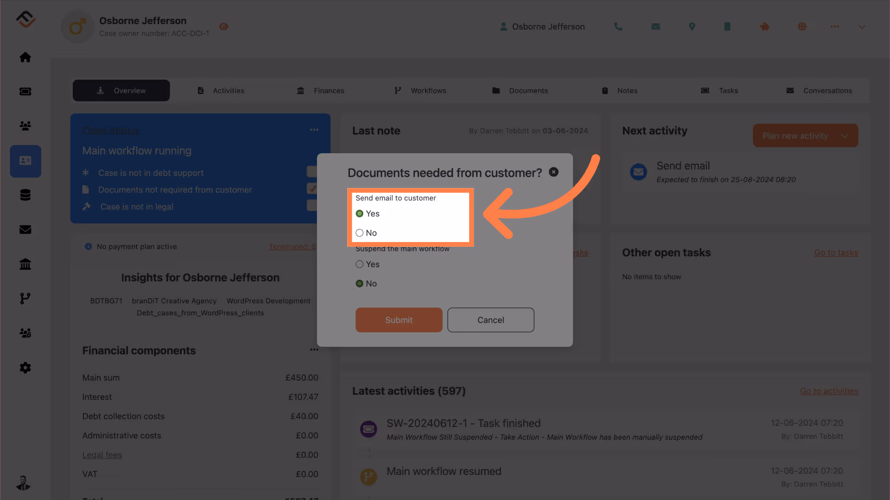Image resolution: width=890 pixels, height=500 pixels.
Task: Close the Documents needed dialog
Action: click(553, 172)
